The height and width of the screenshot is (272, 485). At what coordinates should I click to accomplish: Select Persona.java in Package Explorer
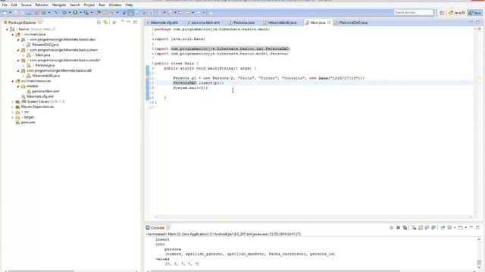pyautogui.click(x=45, y=66)
